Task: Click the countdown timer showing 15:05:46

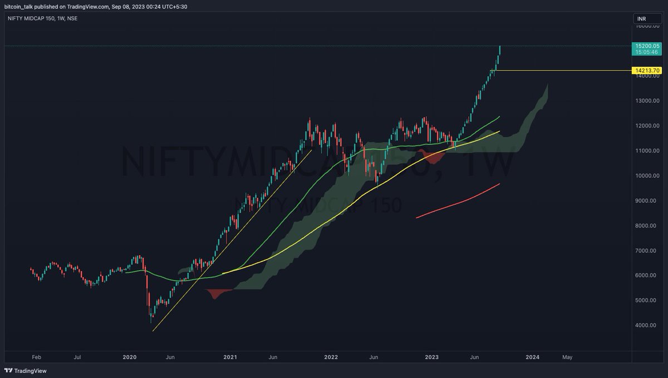Action: click(x=647, y=52)
